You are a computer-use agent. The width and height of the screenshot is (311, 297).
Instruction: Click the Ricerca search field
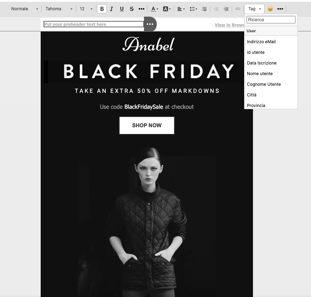[271, 20]
